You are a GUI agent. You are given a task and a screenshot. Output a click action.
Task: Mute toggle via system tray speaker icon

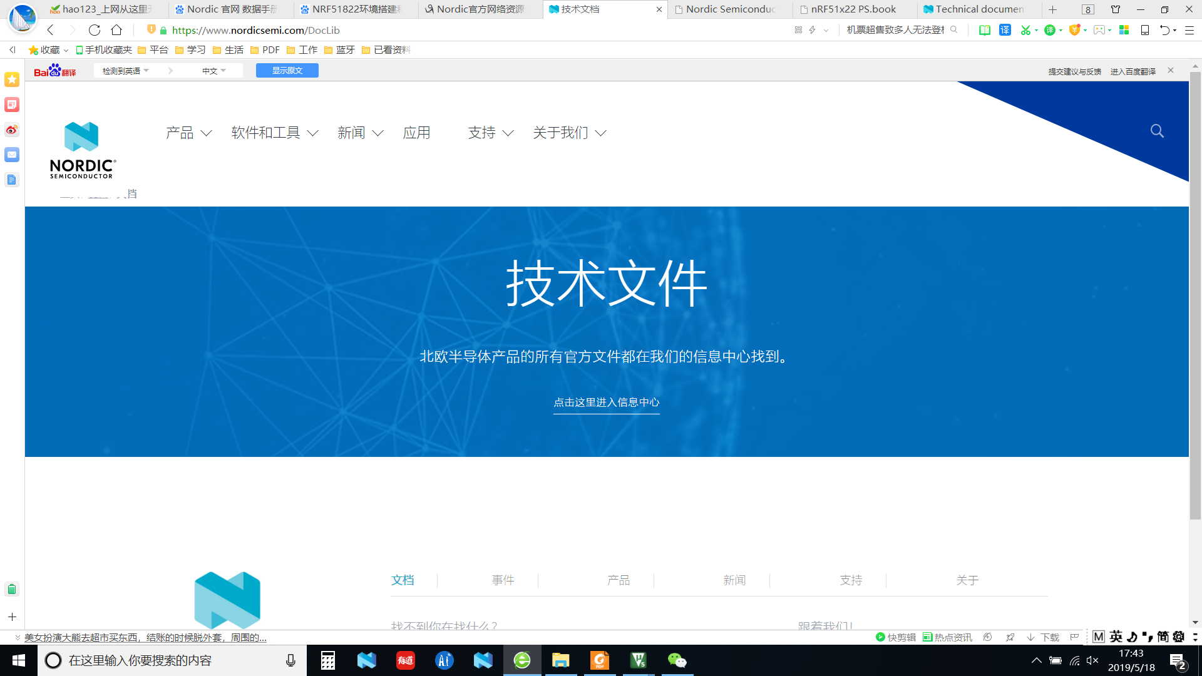click(x=1092, y=660)
